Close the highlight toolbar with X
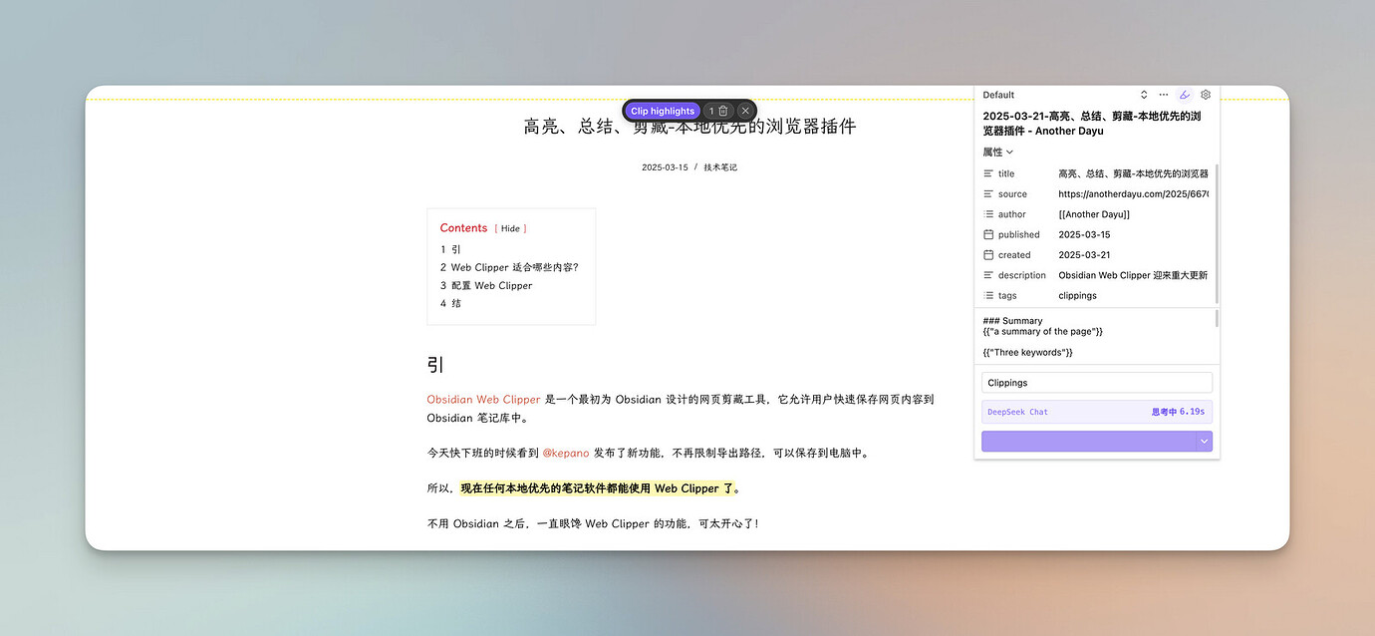The width and height of the screenshot is (1375, 636). click(x=745, y=112)
